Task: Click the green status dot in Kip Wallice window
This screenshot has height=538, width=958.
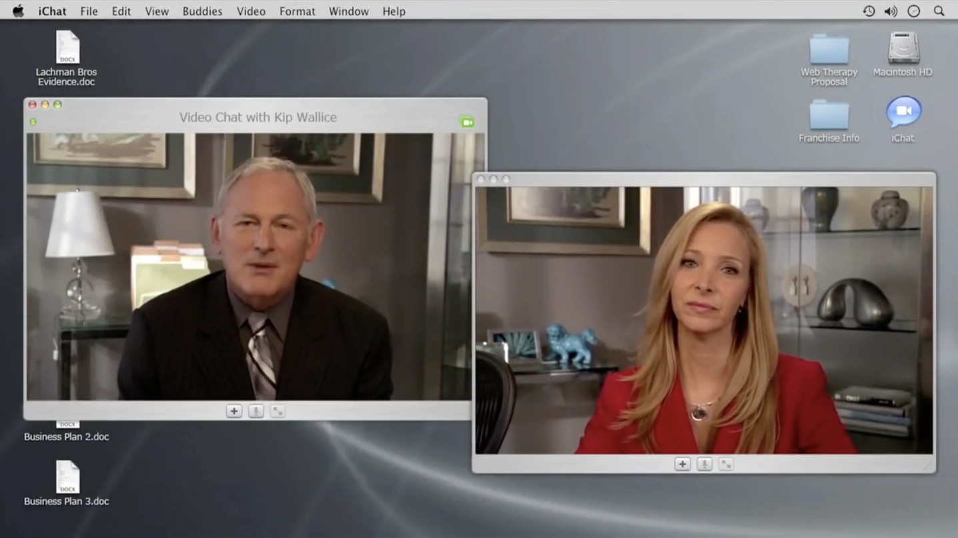Action: [x=33, y=121]
